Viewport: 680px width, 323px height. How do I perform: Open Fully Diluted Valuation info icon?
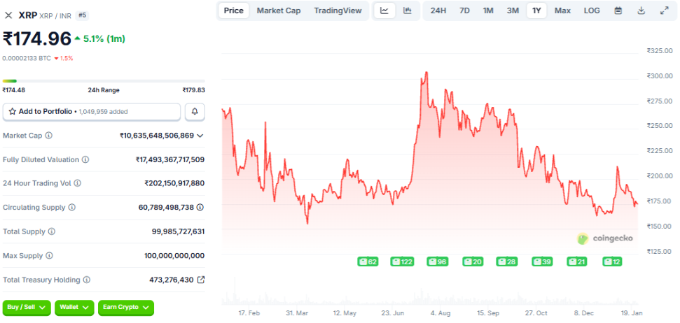click(85, 160)
